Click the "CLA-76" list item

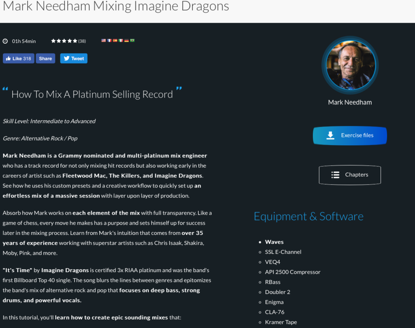(x=275, y=312)
